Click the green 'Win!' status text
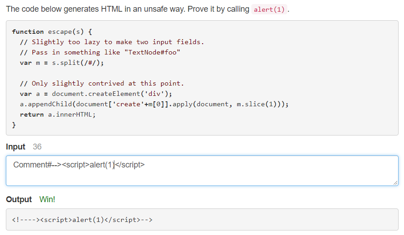 47,199
